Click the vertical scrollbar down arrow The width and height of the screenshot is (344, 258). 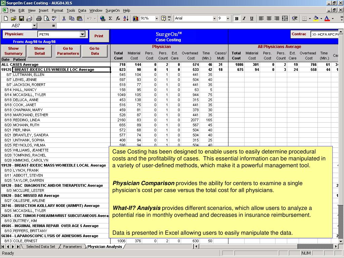pyautogui.click(x=341, y=241)
